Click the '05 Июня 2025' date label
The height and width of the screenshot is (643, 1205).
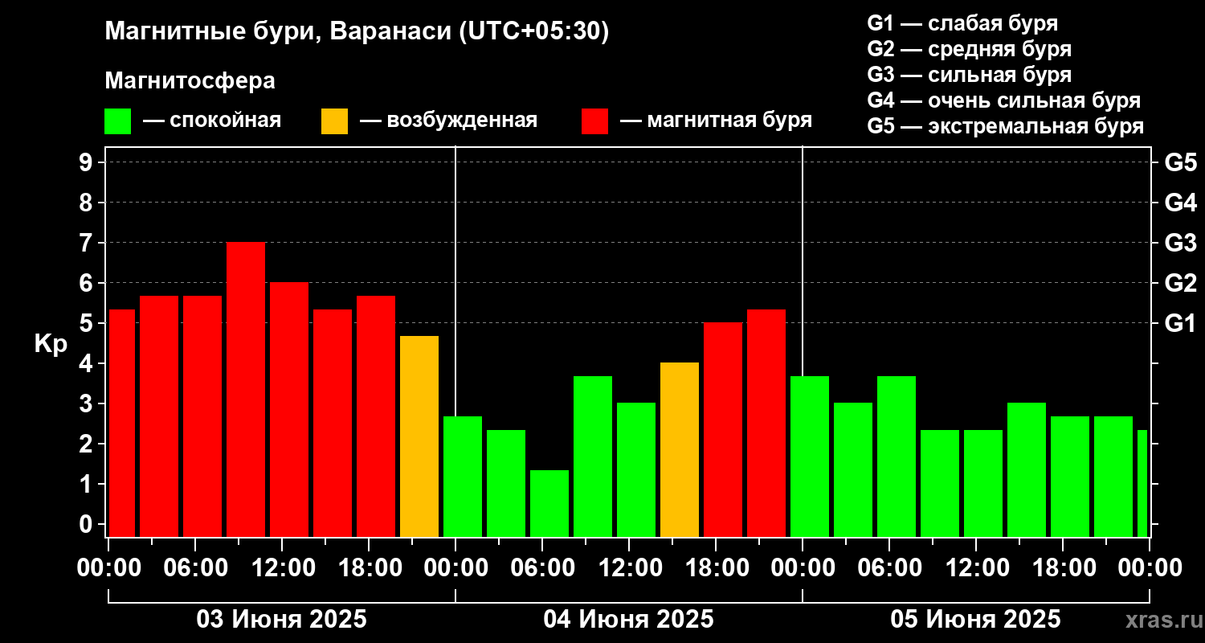(976, 620)
